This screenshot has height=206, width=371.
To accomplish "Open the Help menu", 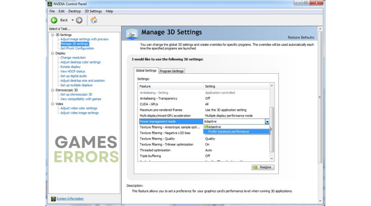I will coord(109,11).
